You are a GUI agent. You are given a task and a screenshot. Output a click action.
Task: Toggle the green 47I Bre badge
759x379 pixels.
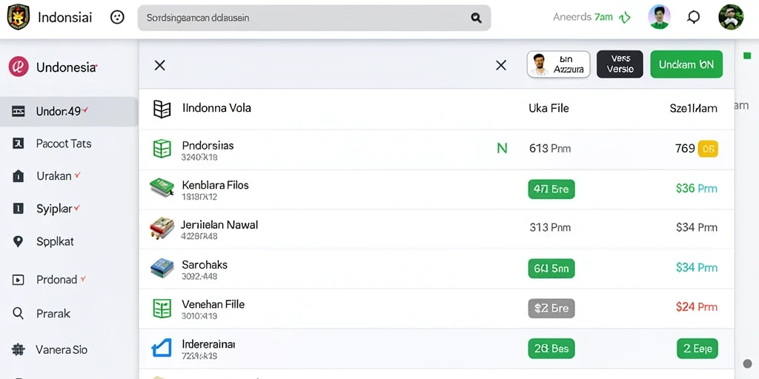551,189
